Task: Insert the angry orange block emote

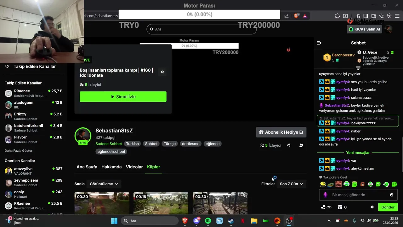Action: [x=362, y=184]
